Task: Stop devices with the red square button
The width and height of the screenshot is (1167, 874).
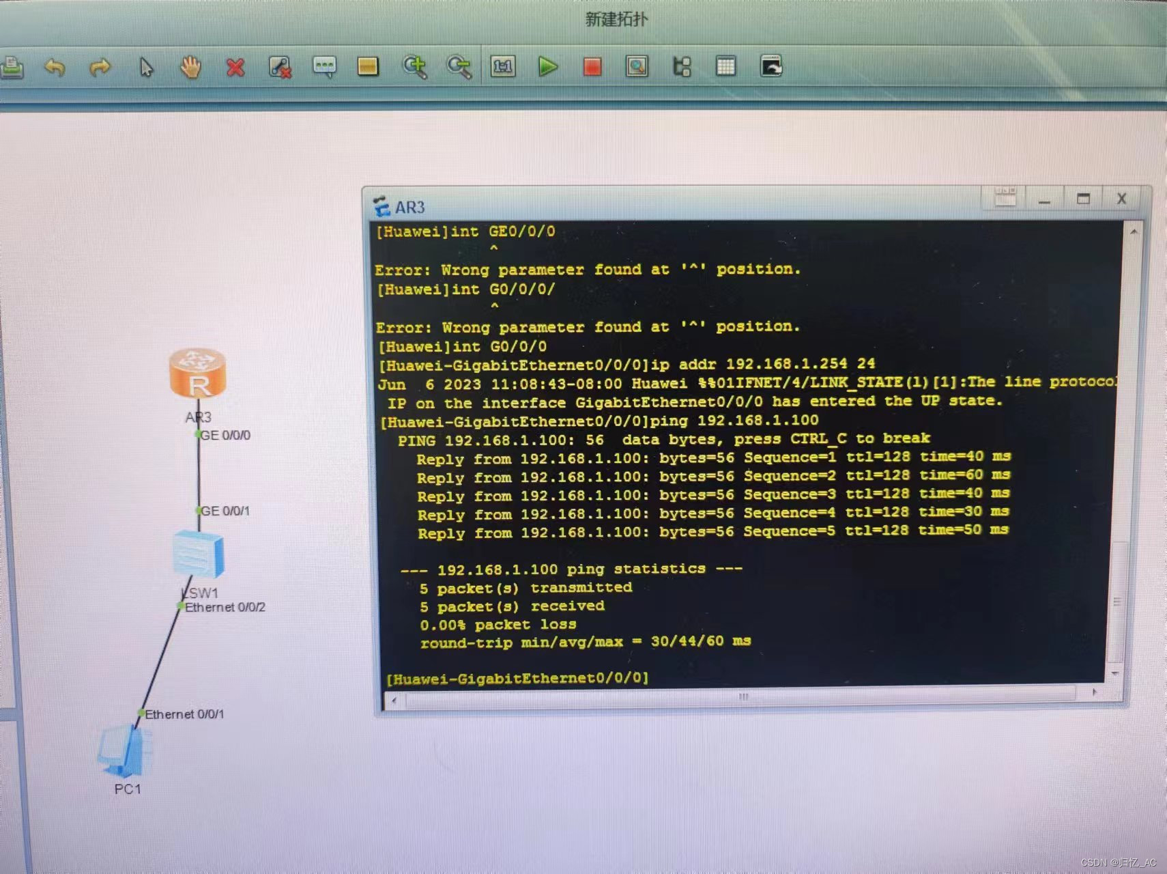Action: [592, 66]
